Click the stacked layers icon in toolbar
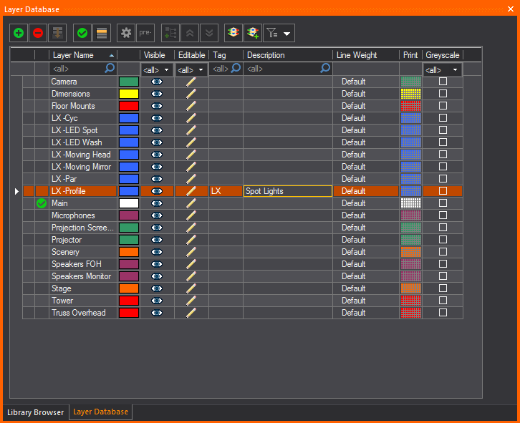This screenshot has width=520, height=423. [x=233, y=33]
